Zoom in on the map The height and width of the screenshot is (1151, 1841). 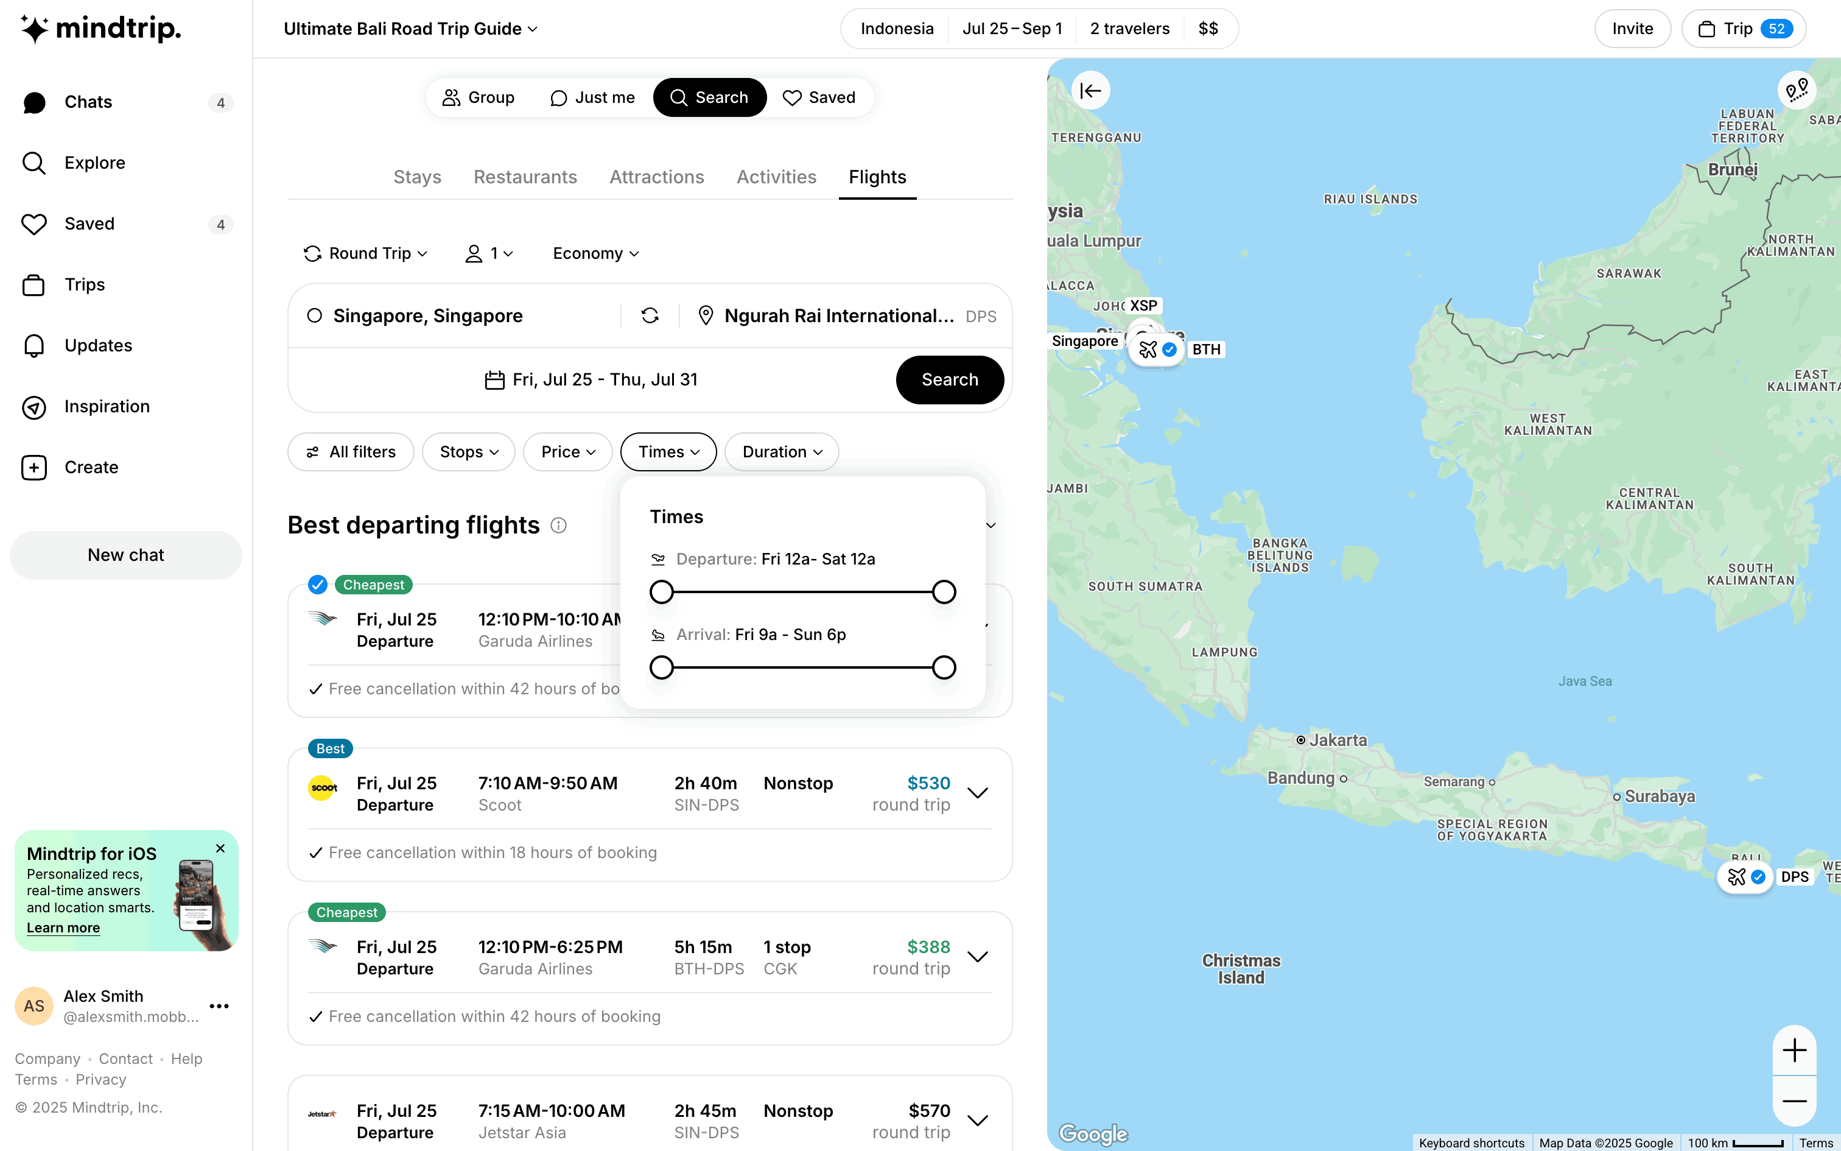coord(1794,1051)
